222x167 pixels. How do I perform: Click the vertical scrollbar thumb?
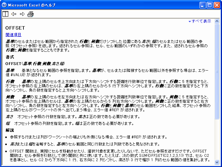pos(217,71)
